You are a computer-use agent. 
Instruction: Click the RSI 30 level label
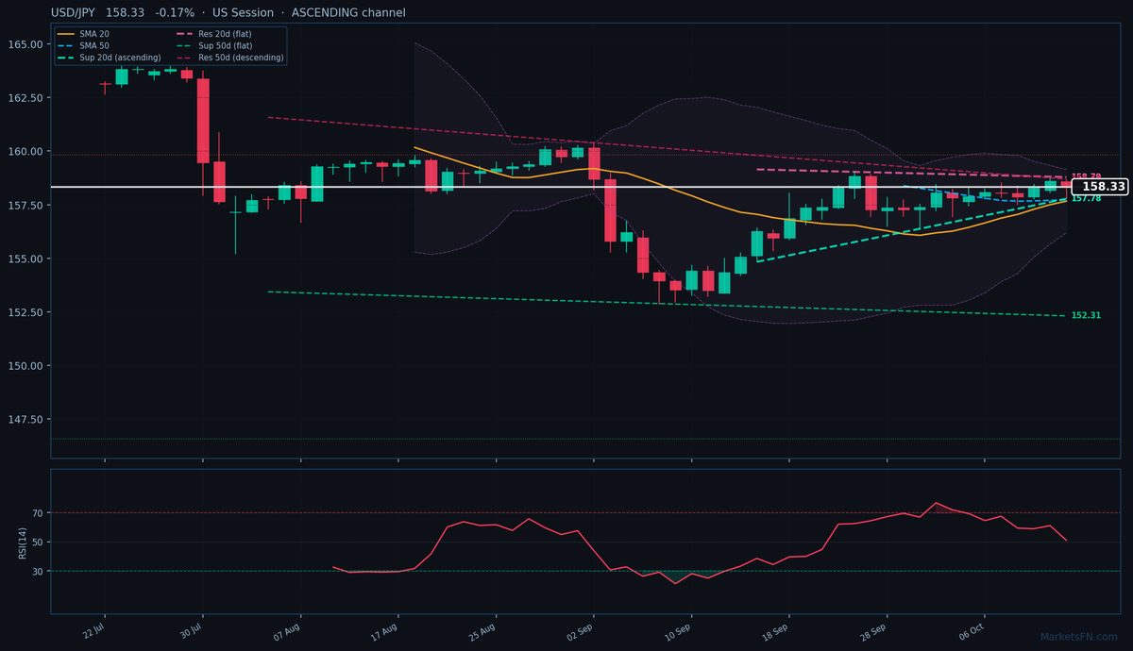pyautogui.click(x=38, y=572)
